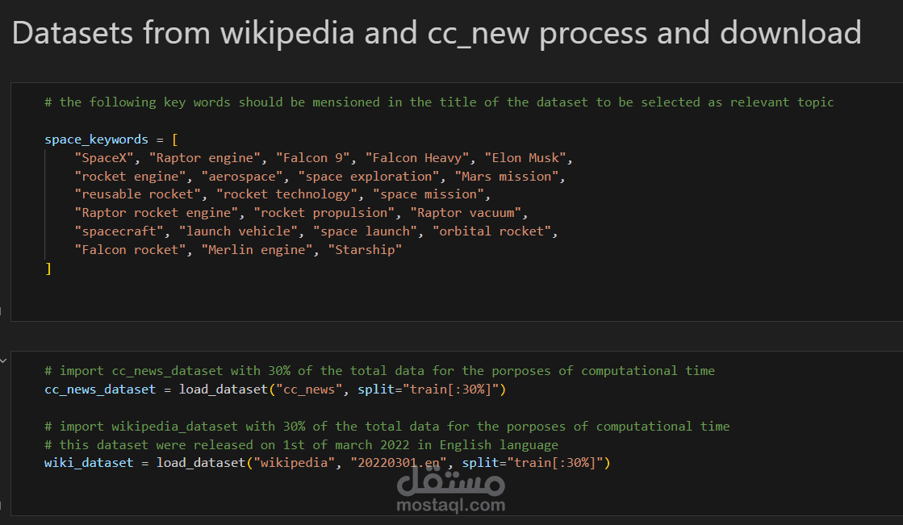The width and height of the screenshot is (903, 525).
Task: Click the comment about key words in title
Action: pos(439,102)
